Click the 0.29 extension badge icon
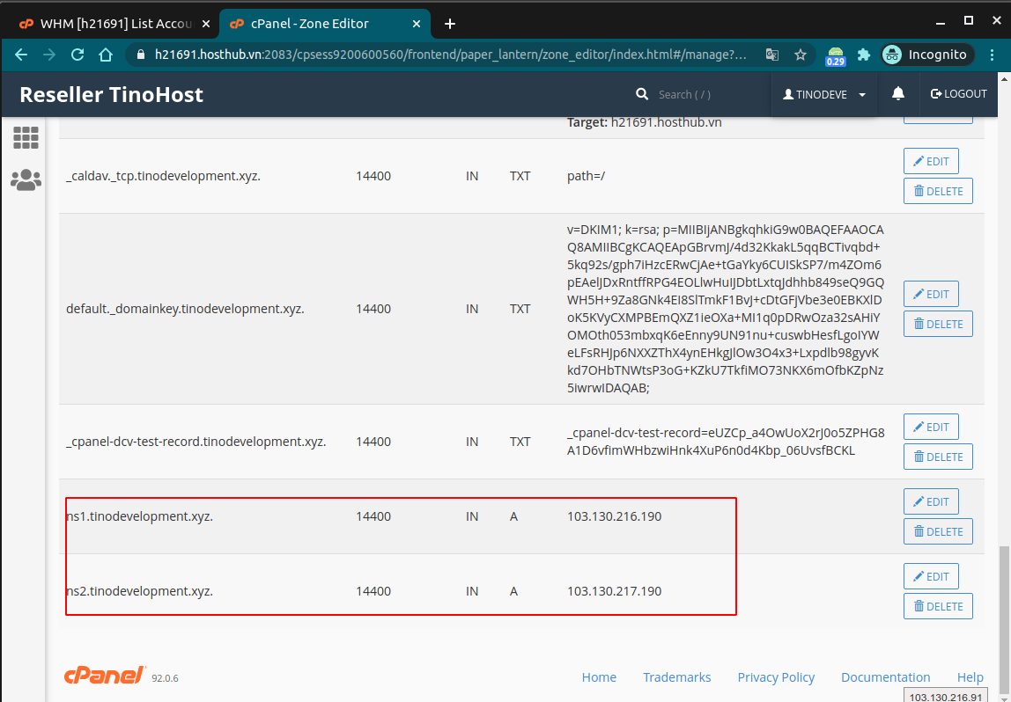 pyautogui.click(x=836, y=56)
